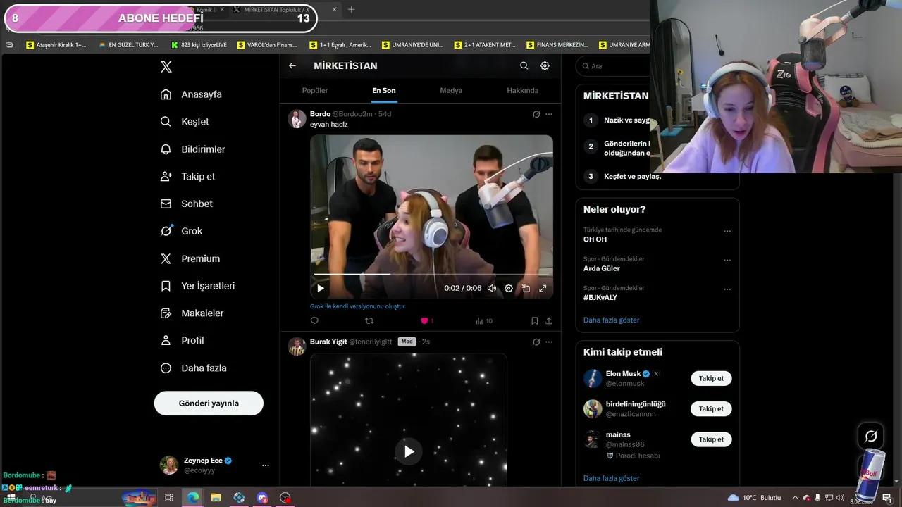Click Grok icon on Bordo's post

pyautogui.click(x=536, y=114)
